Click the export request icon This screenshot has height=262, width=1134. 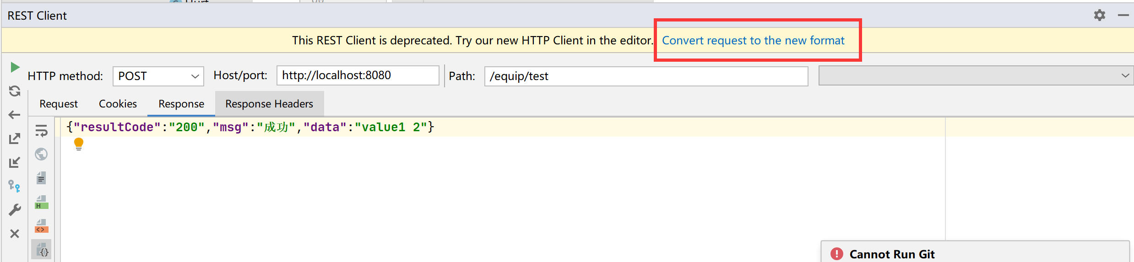pyautogui.click(x=15, y=139)
